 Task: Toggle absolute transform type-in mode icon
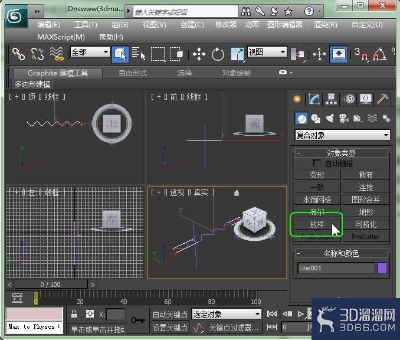(x=90, y=314)
